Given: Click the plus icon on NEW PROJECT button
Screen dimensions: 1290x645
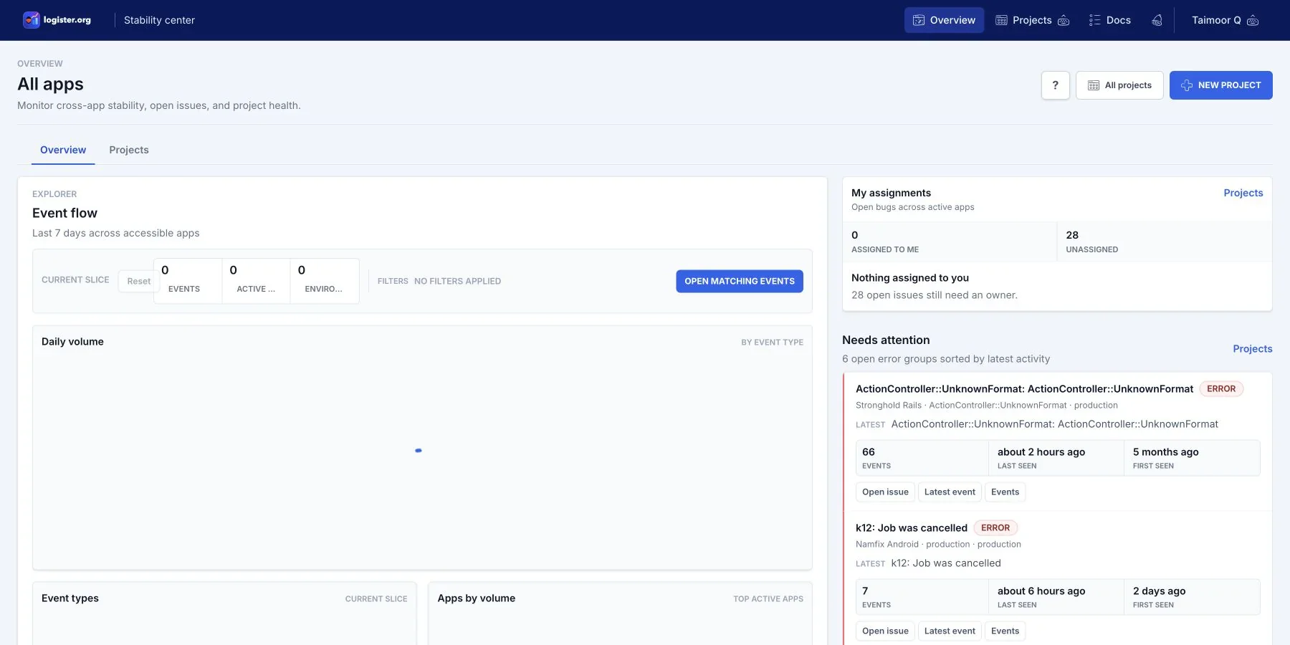Looking at the screenshot, I should pos(1186,85).
